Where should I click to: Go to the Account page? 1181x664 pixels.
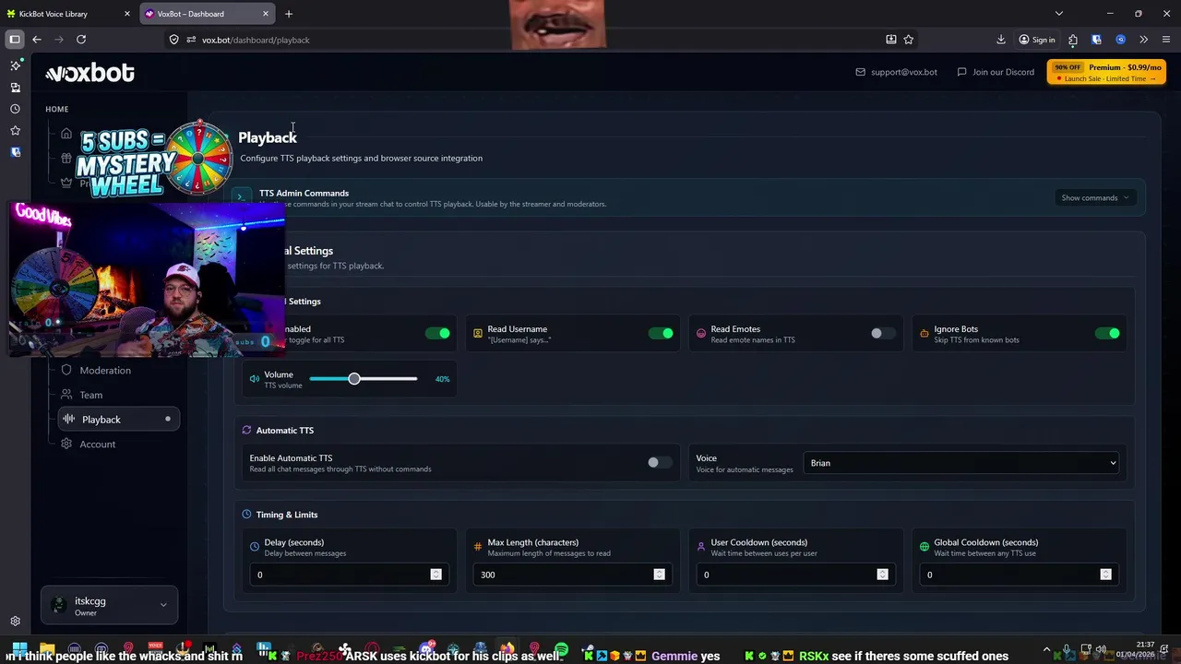[x=97, y=444]
